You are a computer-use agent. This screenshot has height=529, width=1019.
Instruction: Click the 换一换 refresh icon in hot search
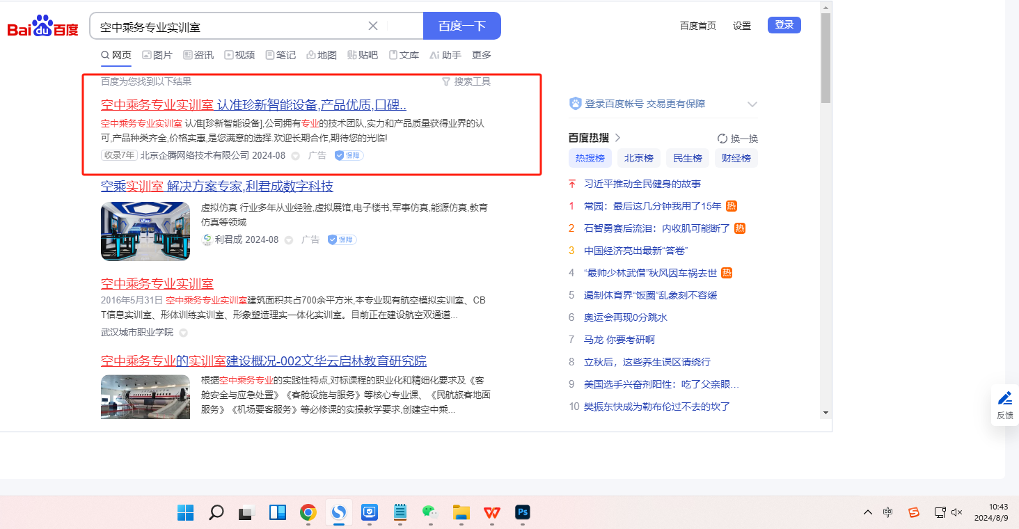[722, 139]
